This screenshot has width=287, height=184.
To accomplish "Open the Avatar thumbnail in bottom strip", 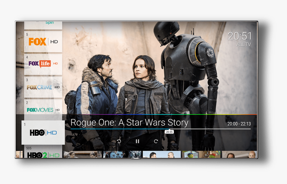I will [x=122, y=154].
